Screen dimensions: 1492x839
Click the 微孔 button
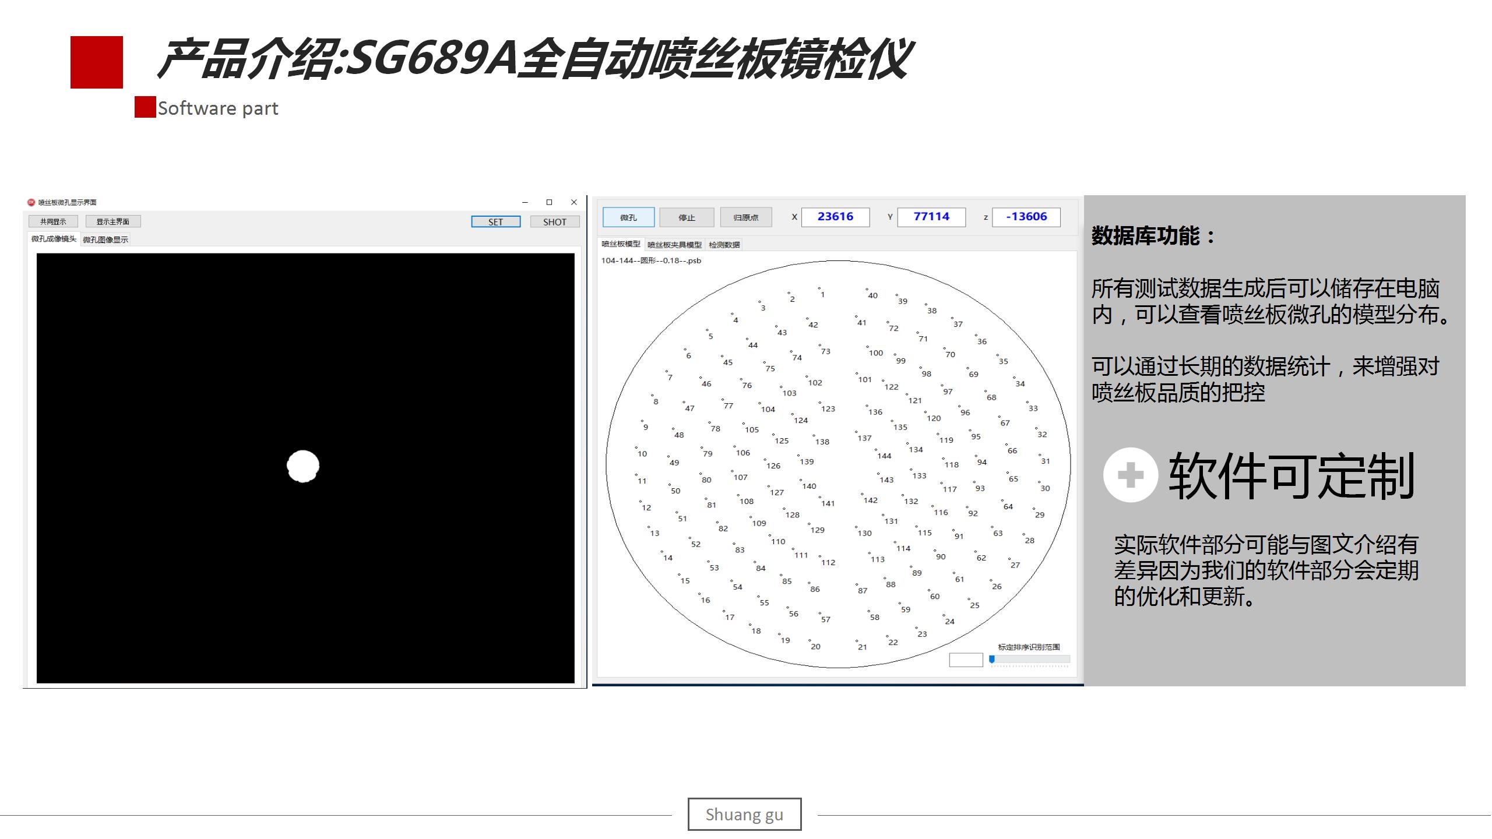(x=628, y=217)
